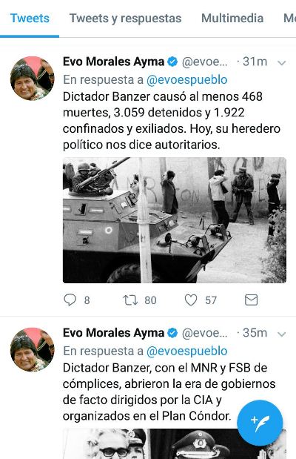This screenshot has width=296, height=459.
Task: Like the Dictador Banzer tweet with 57 likes
Action: click(191, 300)
